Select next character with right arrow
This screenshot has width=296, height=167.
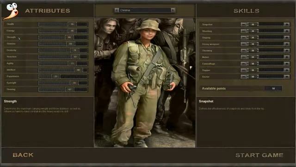[173, 10]
